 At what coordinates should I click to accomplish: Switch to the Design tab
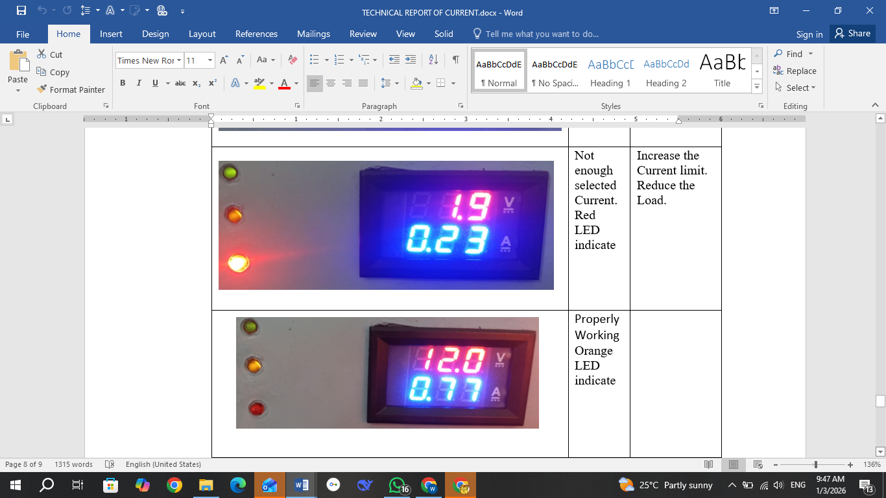tap(156, 34)
